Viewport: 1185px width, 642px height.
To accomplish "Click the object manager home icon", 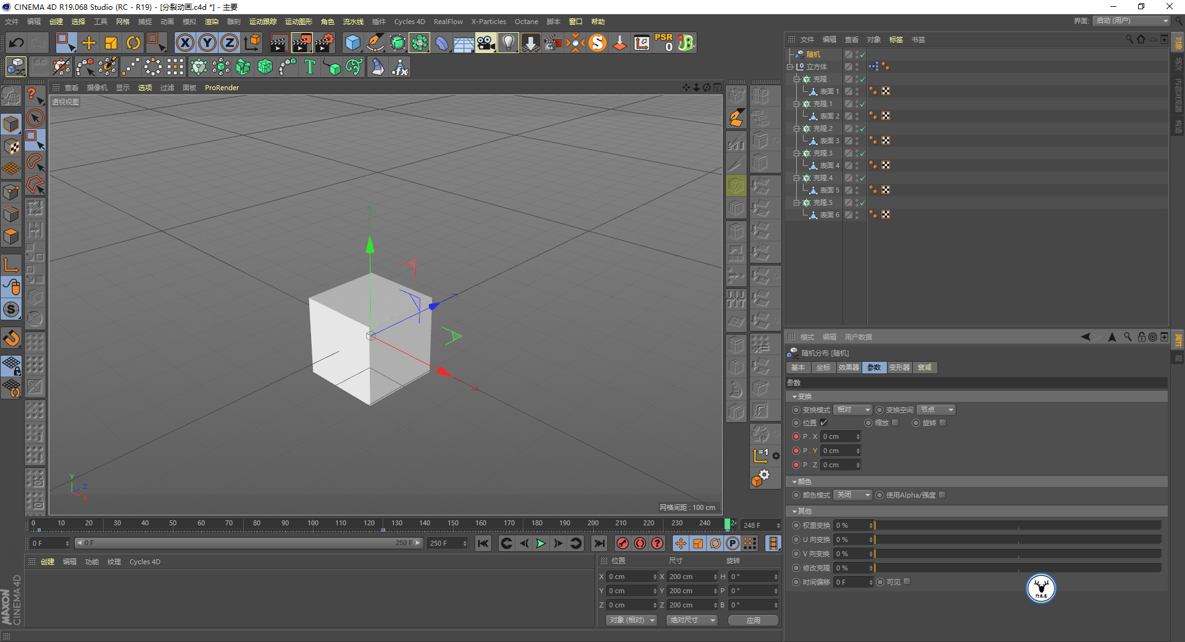I will (x=1141, y=39).
